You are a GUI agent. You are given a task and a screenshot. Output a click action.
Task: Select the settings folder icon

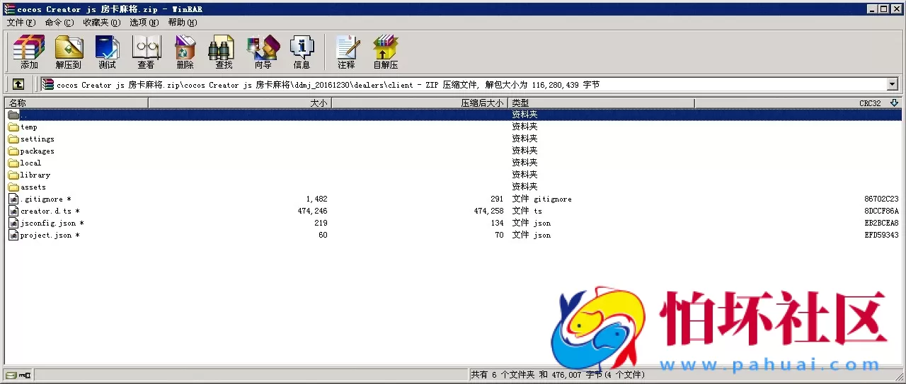click(13, 139)
